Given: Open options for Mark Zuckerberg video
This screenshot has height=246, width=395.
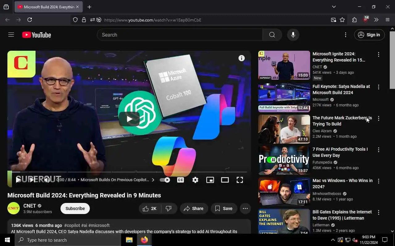Looking at the screenshot, I should coord(379,118).
